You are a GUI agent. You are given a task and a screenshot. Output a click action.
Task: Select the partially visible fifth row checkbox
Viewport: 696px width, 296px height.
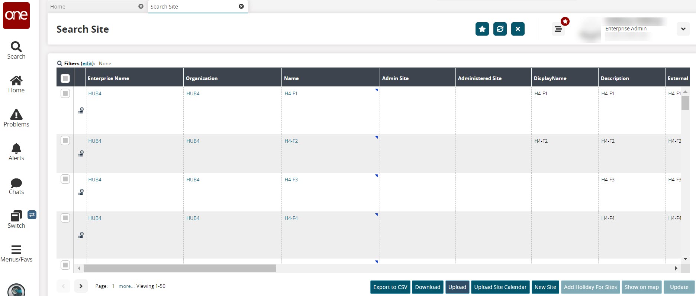click(65, 265)
